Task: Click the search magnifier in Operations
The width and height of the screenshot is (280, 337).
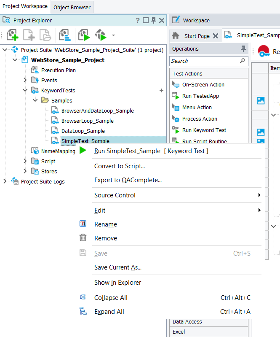Action: (243, 61)
